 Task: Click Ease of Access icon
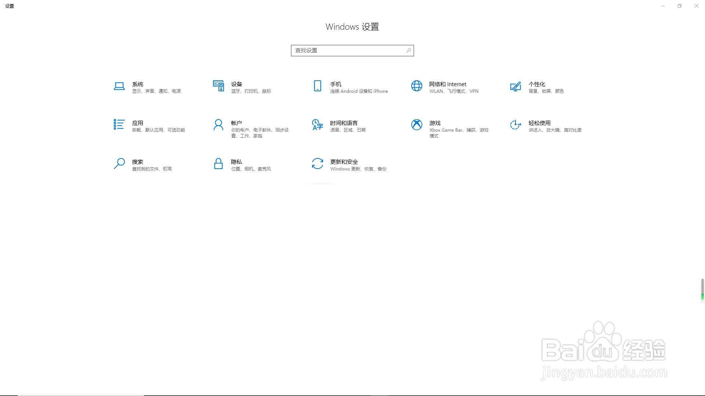[x=516, y=125]
